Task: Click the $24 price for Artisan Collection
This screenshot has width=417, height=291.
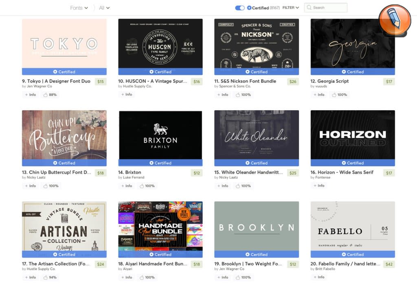Action: click(101, 264)
